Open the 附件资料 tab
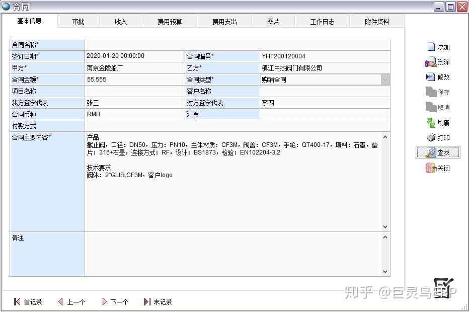The width and height of the screenshot is (469, 312). (377, 22)
